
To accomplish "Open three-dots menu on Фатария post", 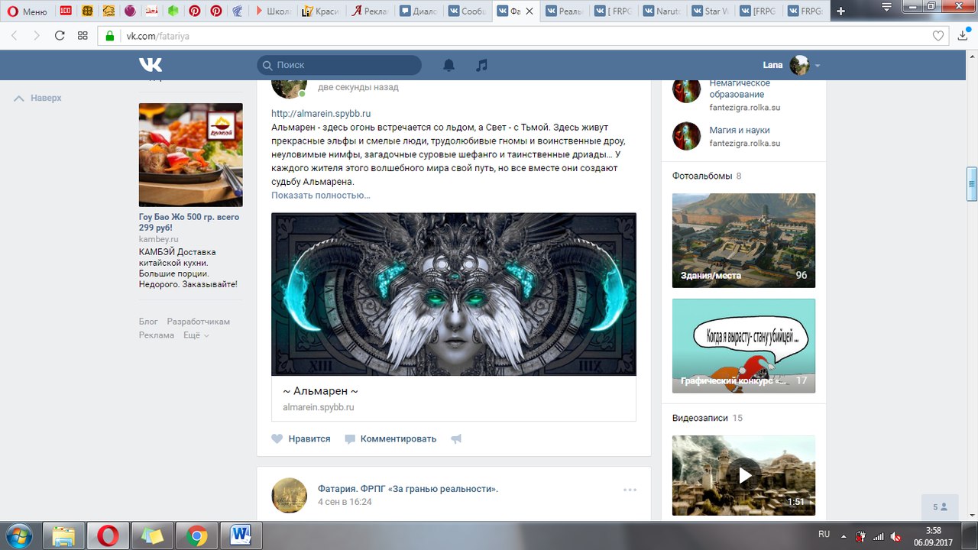I will pyautogui.click(x=629, y=490).
